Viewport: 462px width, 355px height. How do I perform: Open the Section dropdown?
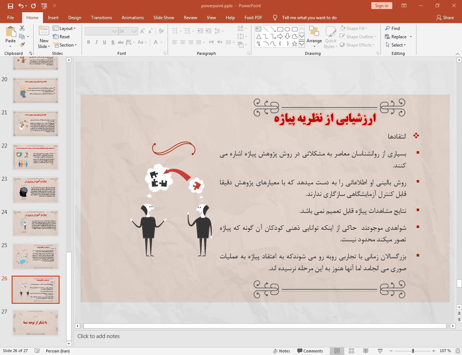65,45
